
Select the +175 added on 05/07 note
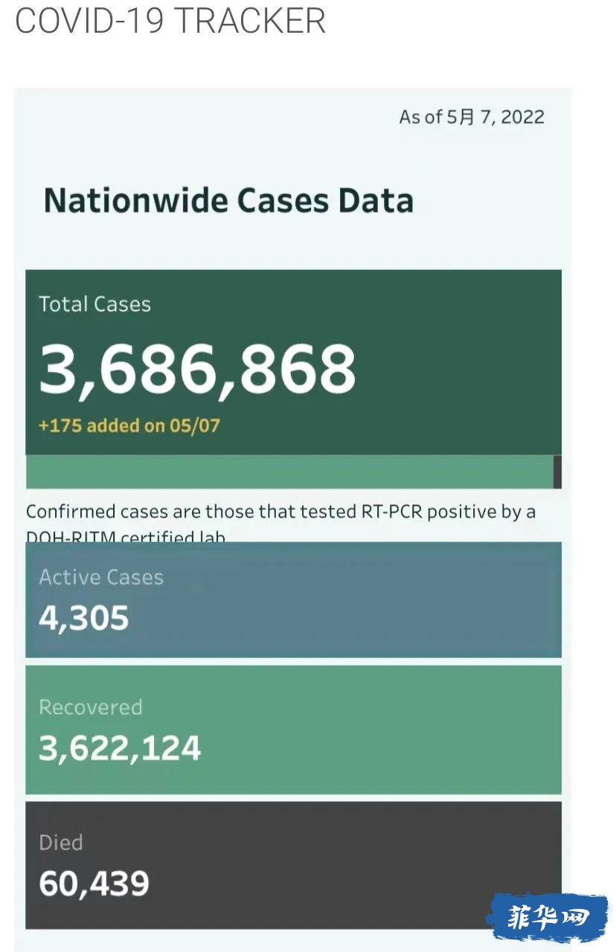129,425
